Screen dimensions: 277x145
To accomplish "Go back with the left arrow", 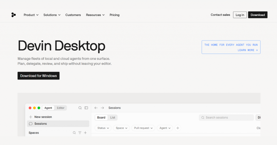I will point(96,108).
